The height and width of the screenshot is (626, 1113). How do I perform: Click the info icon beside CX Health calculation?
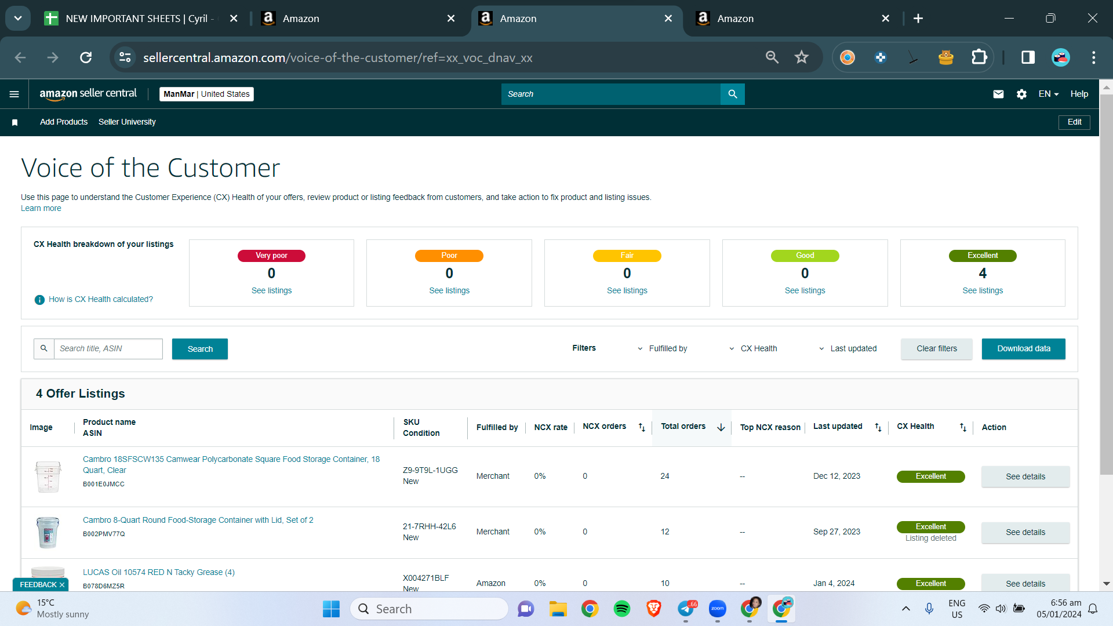39,300
